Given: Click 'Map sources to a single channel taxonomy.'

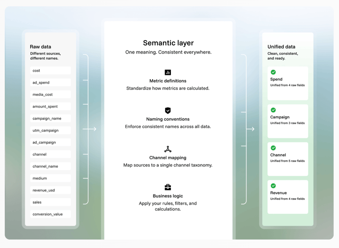Looking at the screenshot, I should click(168, 165).
